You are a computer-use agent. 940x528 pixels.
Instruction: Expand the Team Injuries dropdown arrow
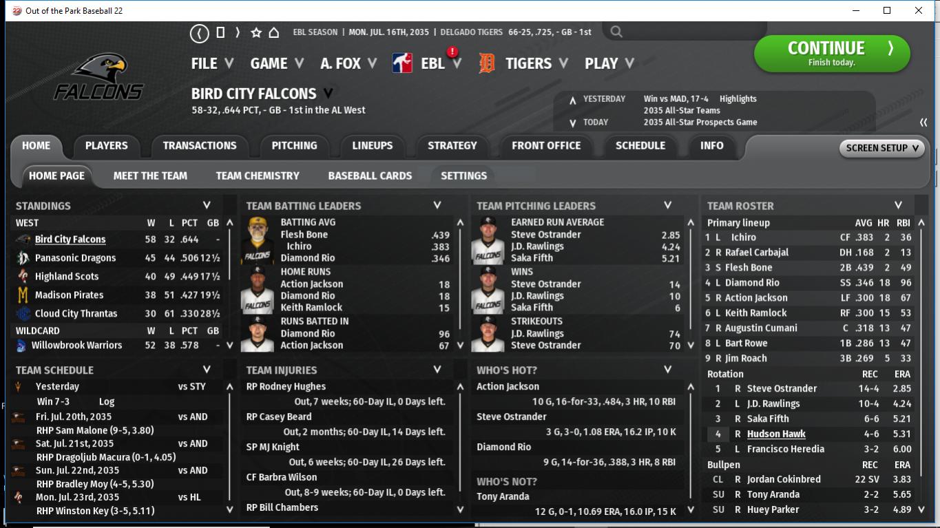[x=437, y=370]
